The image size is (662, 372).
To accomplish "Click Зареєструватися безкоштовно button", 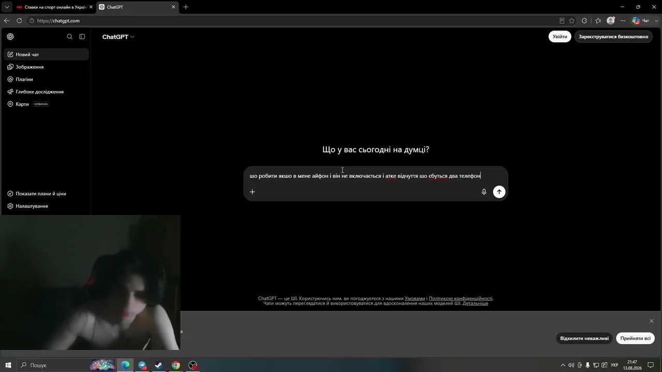I will click(613, 37).
